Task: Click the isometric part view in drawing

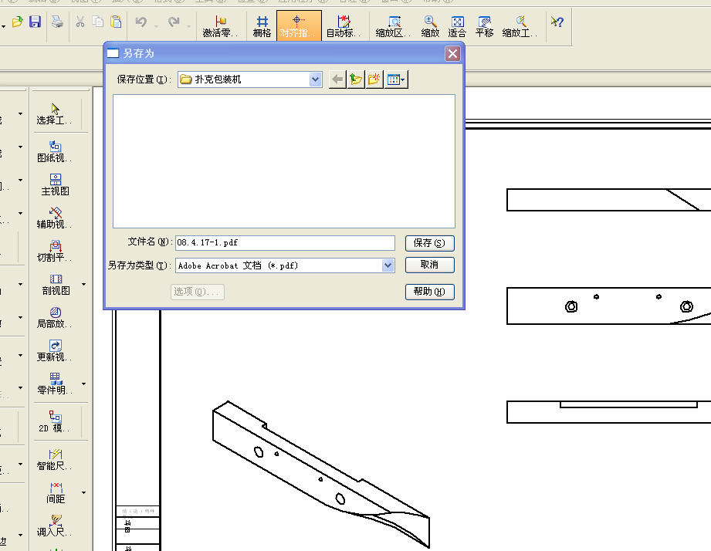Action: point(320,475)
